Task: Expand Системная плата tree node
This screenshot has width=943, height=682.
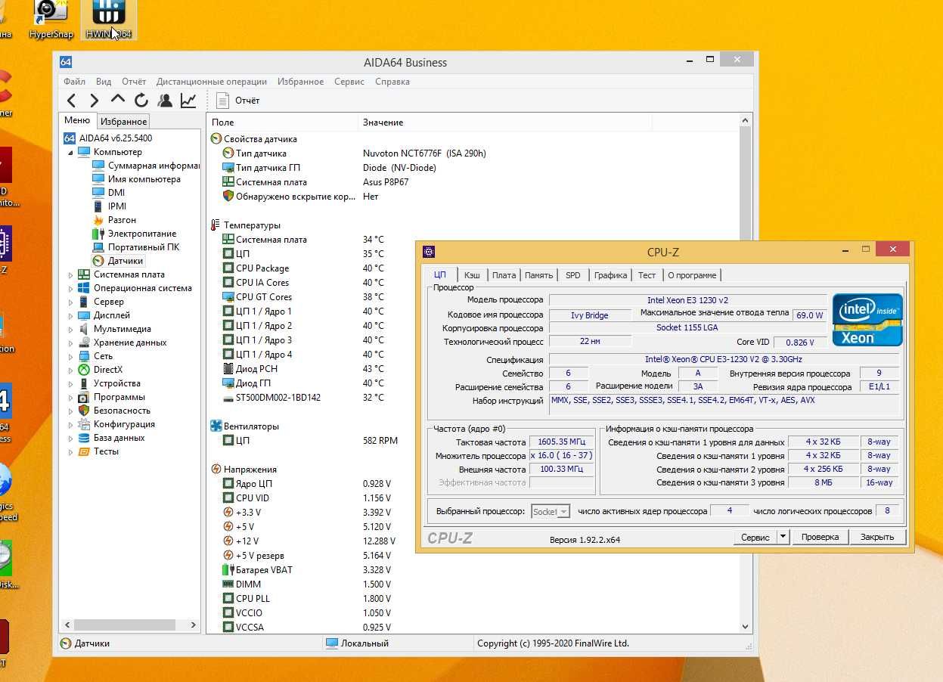Action: click(x=71, y=274)
